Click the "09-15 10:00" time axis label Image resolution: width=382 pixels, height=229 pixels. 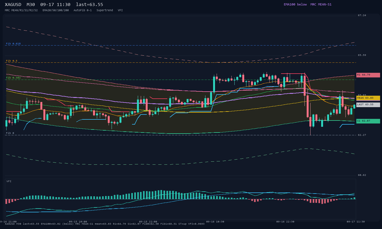[x=78, y=222]
